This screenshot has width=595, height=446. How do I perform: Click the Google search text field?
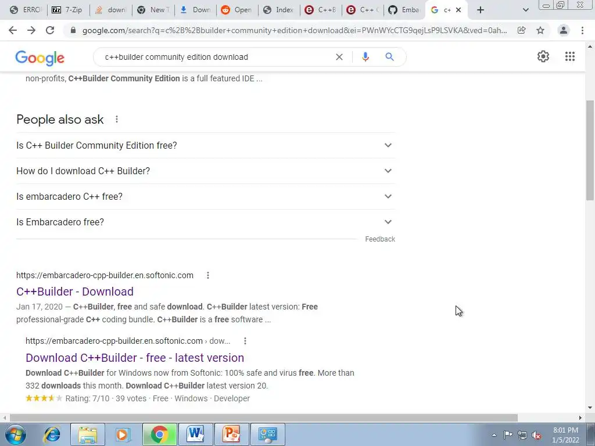[216, 57]
